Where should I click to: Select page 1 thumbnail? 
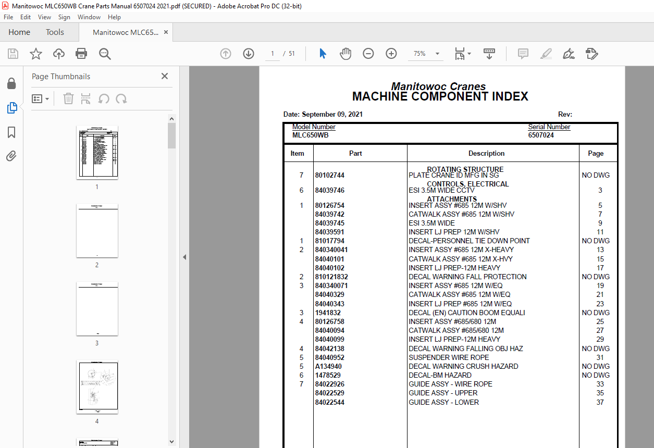tap(97, 152)
